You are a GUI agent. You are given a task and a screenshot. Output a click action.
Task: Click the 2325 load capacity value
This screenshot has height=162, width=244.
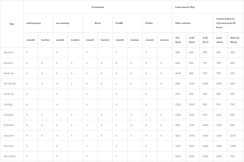[x=178, y=146]
